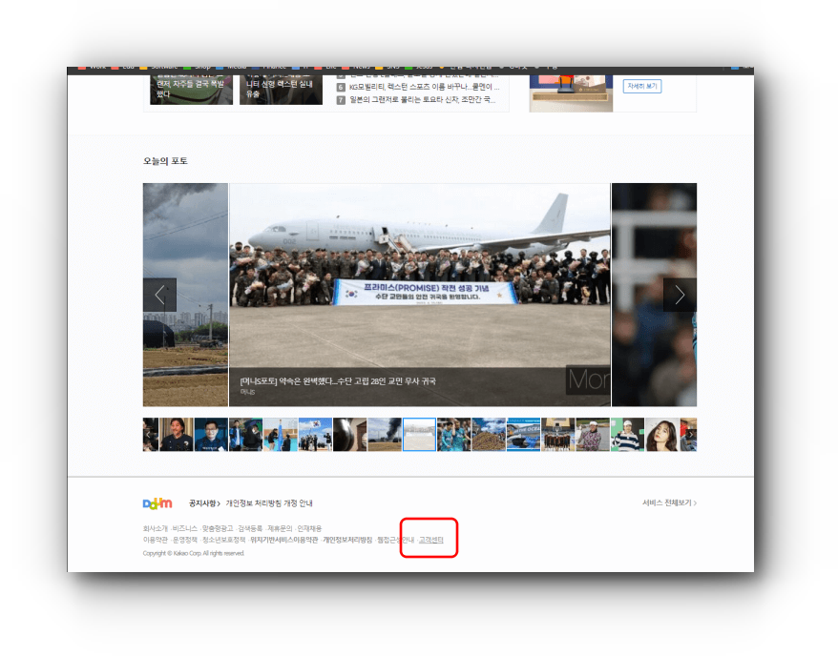Click the Daum logo in the footer

157,503
